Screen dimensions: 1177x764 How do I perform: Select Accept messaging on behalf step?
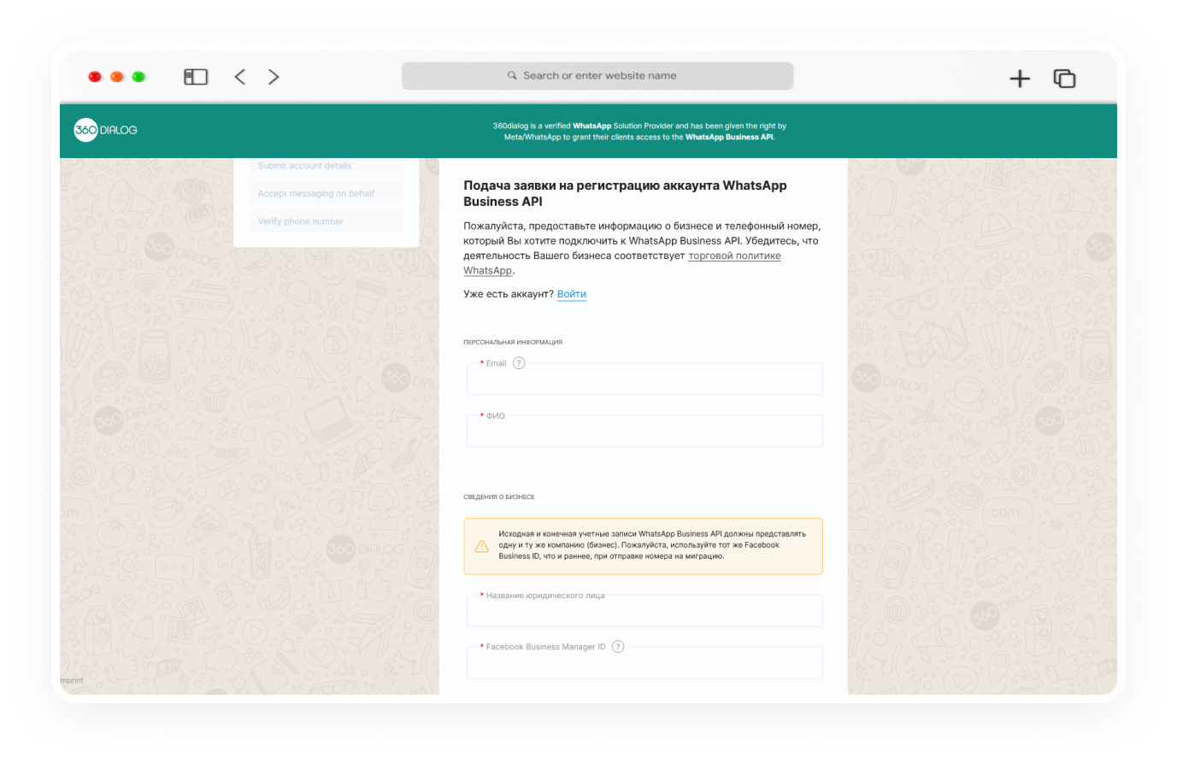pos(327,193)
